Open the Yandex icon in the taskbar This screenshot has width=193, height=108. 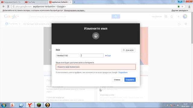coord(12,105)
